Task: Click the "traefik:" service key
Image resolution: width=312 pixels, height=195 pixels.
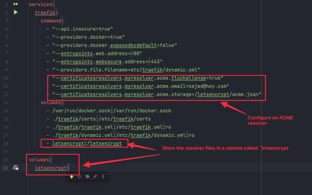Action: pyautogui.click(x=46, y=13)
